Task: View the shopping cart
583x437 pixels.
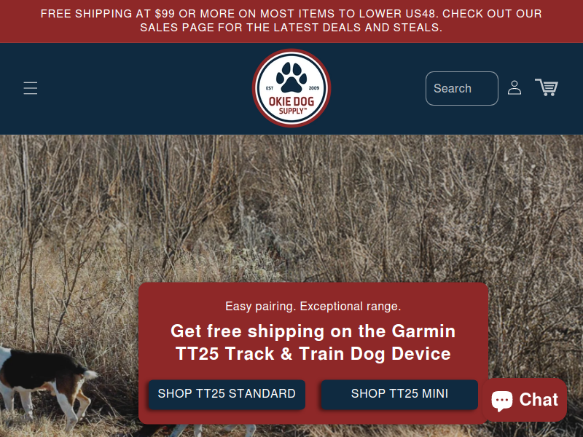Action: click(546, 87)
